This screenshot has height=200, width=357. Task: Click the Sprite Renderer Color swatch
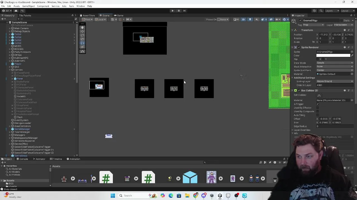[333, 56]
